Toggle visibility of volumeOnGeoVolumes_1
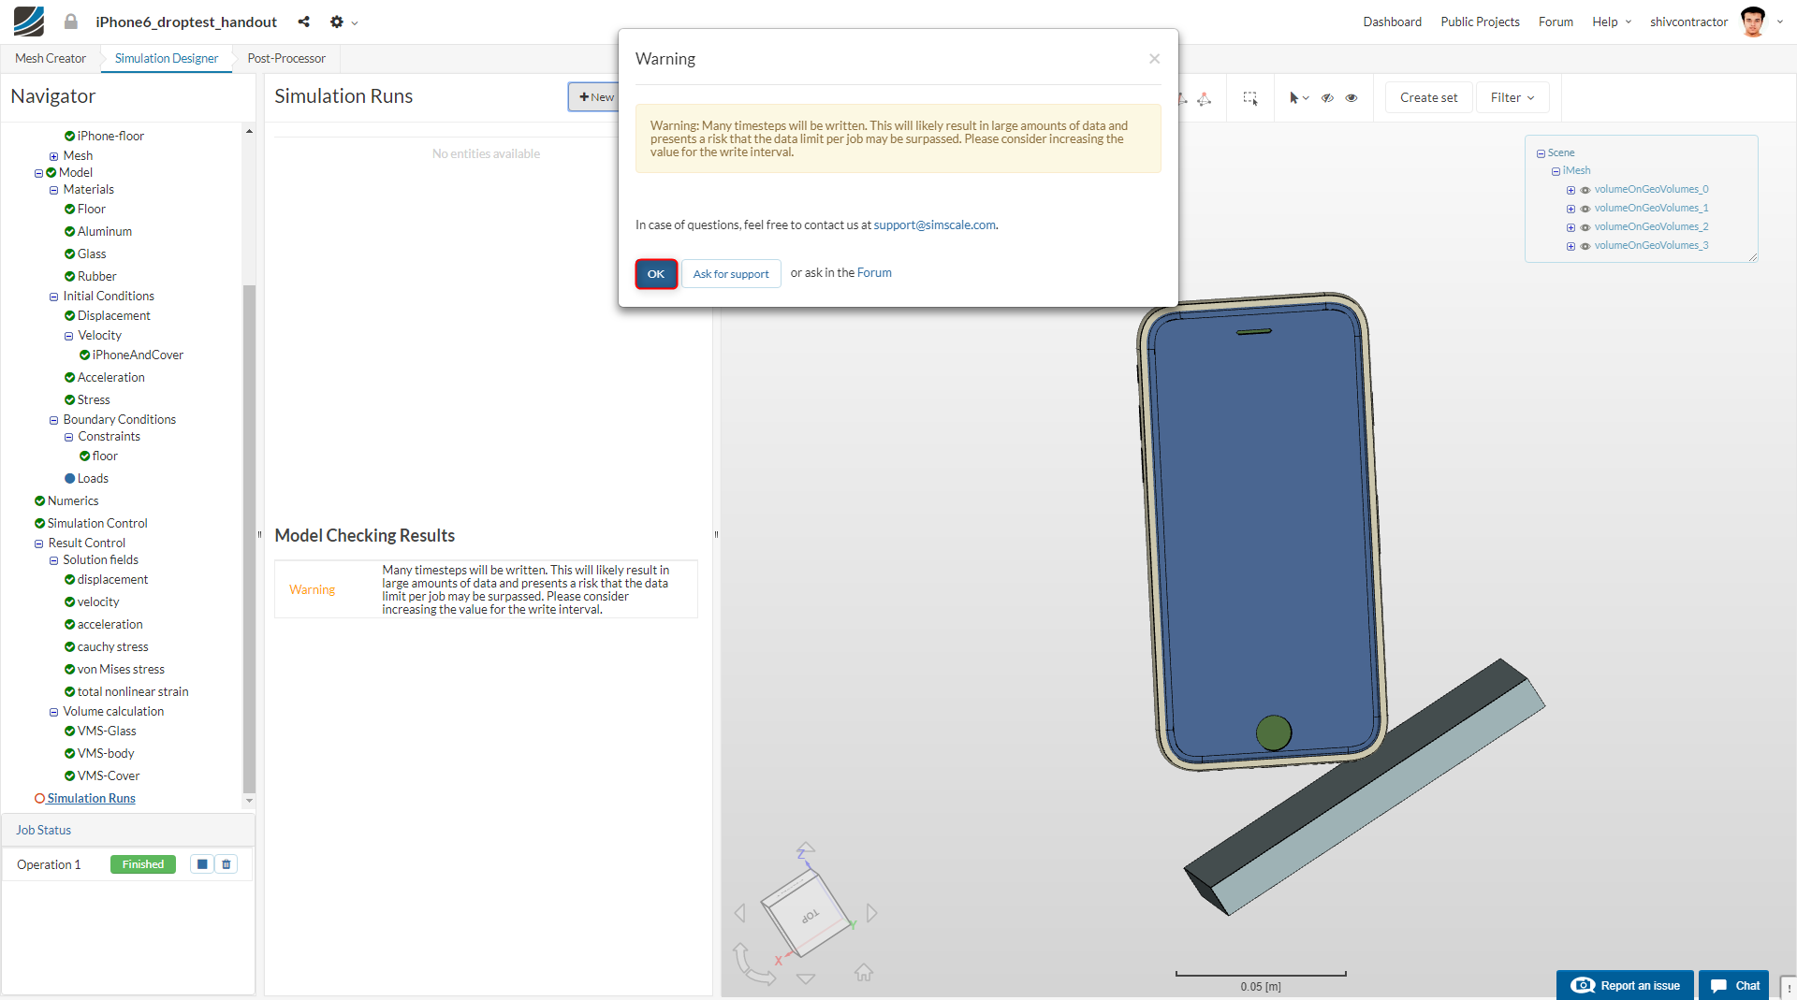 [1585, 209]
